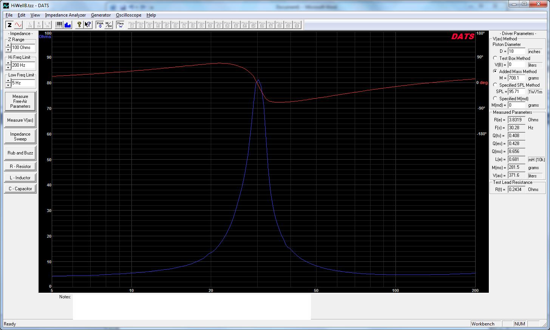The height and width of the screenshot is (330, 550).
Task: Choose the Test Box Method radio button
Action: 495,58
